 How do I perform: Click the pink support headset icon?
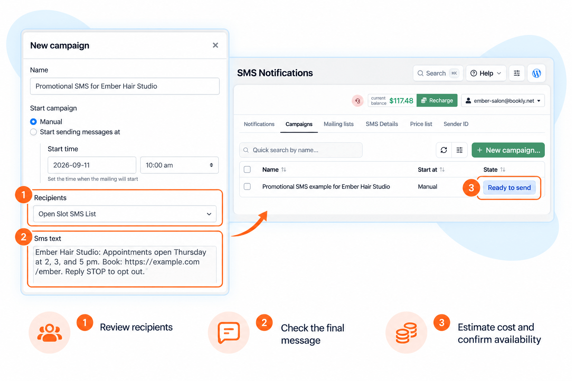tap(357, 101)
